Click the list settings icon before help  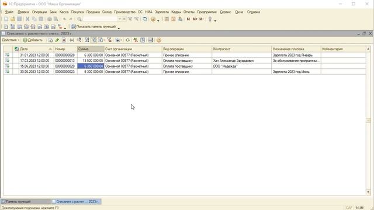(151, 40)
